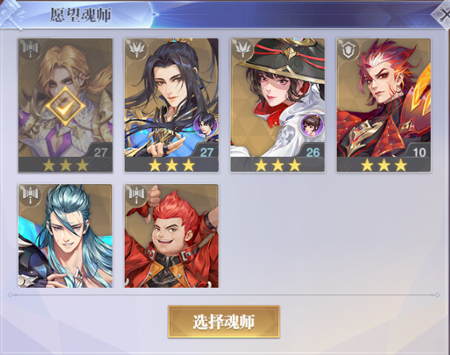Click the 选择魂师 button
The height and width of the screenshot is (355, 450).
click(x=224, y=322)
